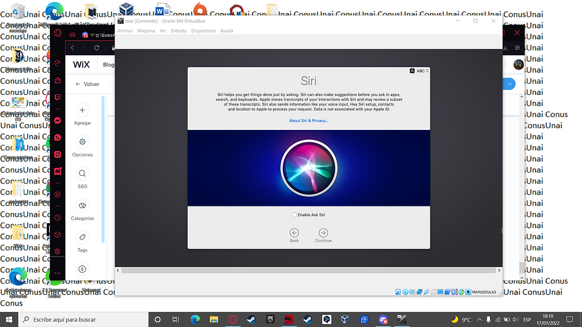Click VirtualBox audio status icon
Viewport: 582px width, 327px height.
(412, 292)
